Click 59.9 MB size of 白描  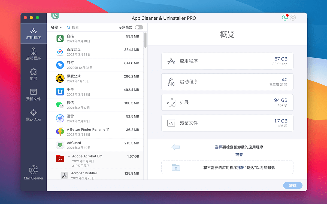click(x=132, y=36)
